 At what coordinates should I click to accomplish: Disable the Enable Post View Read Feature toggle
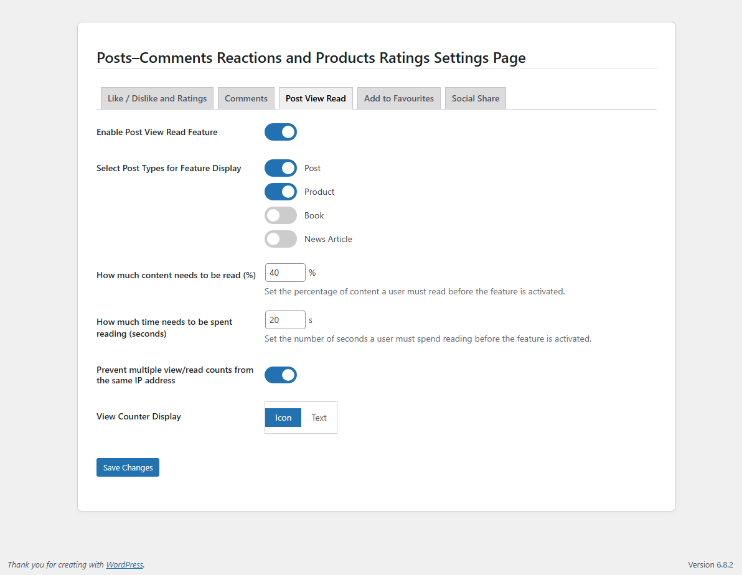[x=281, y=132]
